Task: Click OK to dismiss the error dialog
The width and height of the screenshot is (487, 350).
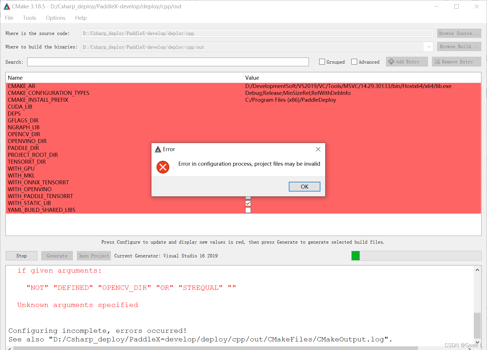Action: coord(304,186)
